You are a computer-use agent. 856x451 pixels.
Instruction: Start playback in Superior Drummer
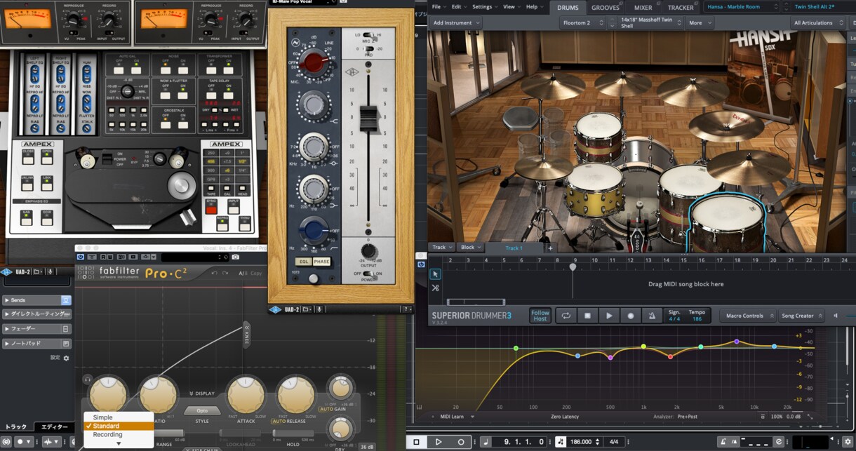(x=608, y=316)
